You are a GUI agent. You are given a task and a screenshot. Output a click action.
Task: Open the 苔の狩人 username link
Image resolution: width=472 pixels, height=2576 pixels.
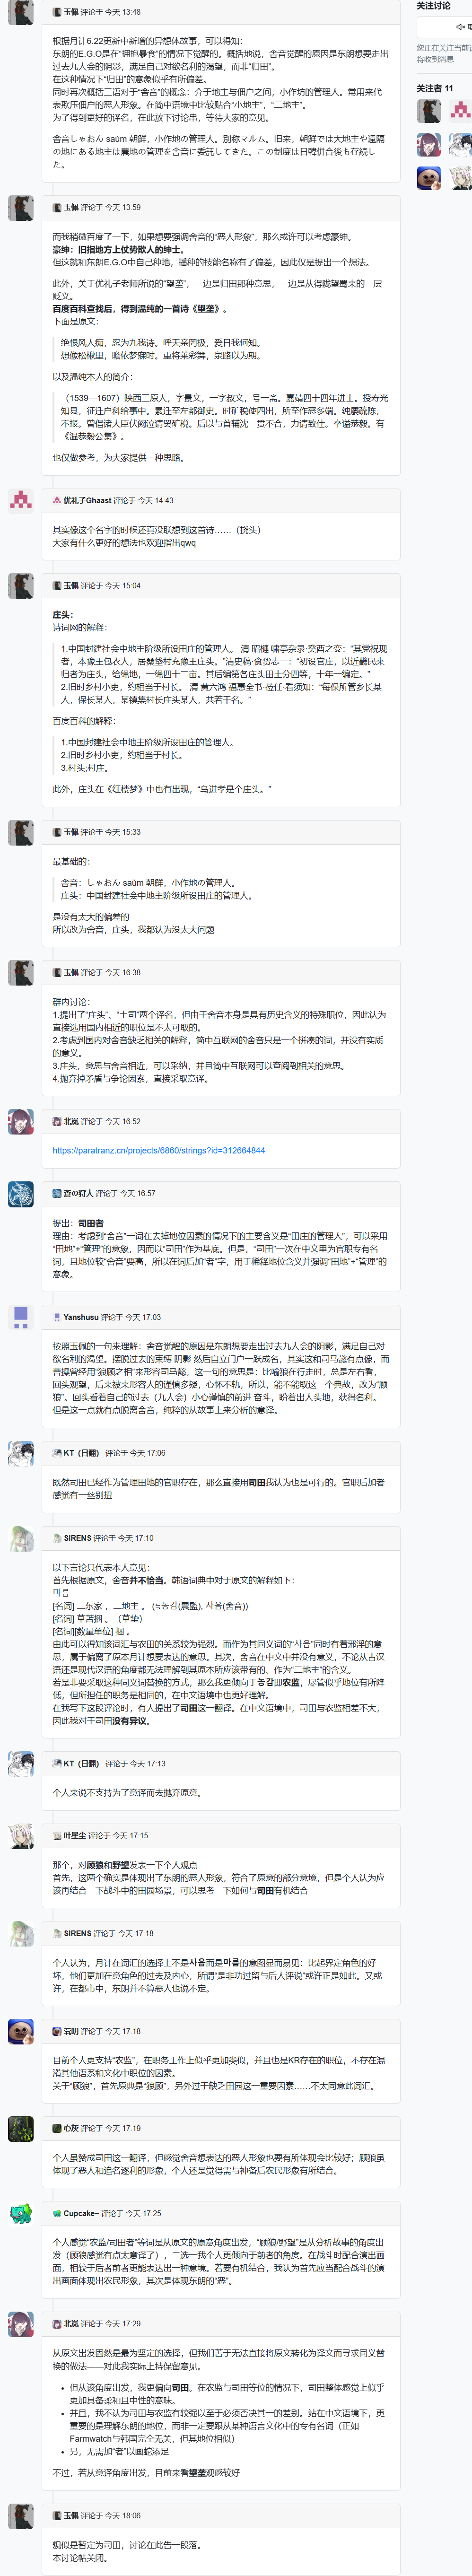click(x=79, y=1193)
